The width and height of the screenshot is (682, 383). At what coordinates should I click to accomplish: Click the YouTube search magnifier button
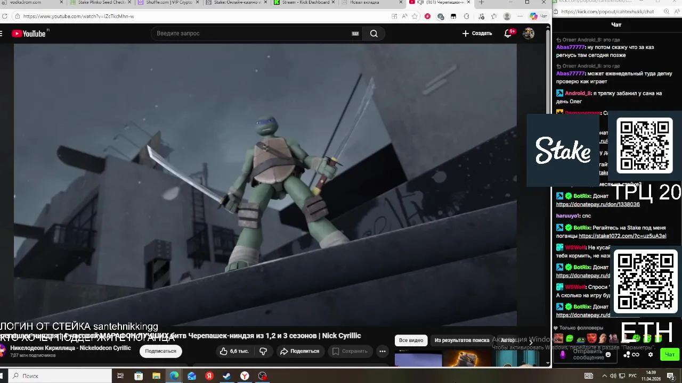point(374,34)
